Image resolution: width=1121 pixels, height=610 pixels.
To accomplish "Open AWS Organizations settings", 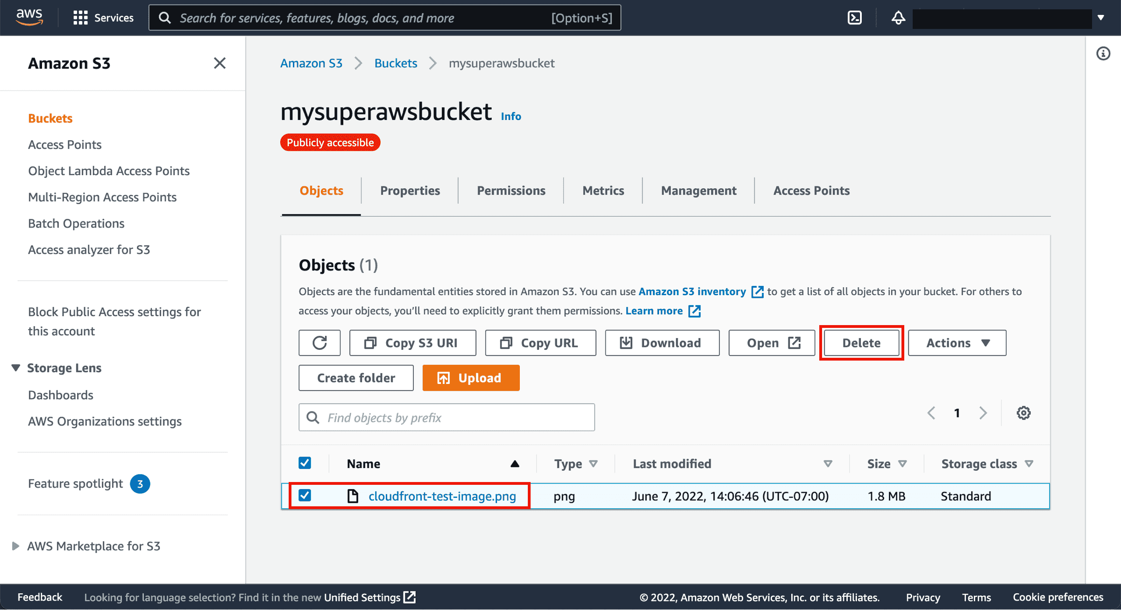I will click(105, 421).
